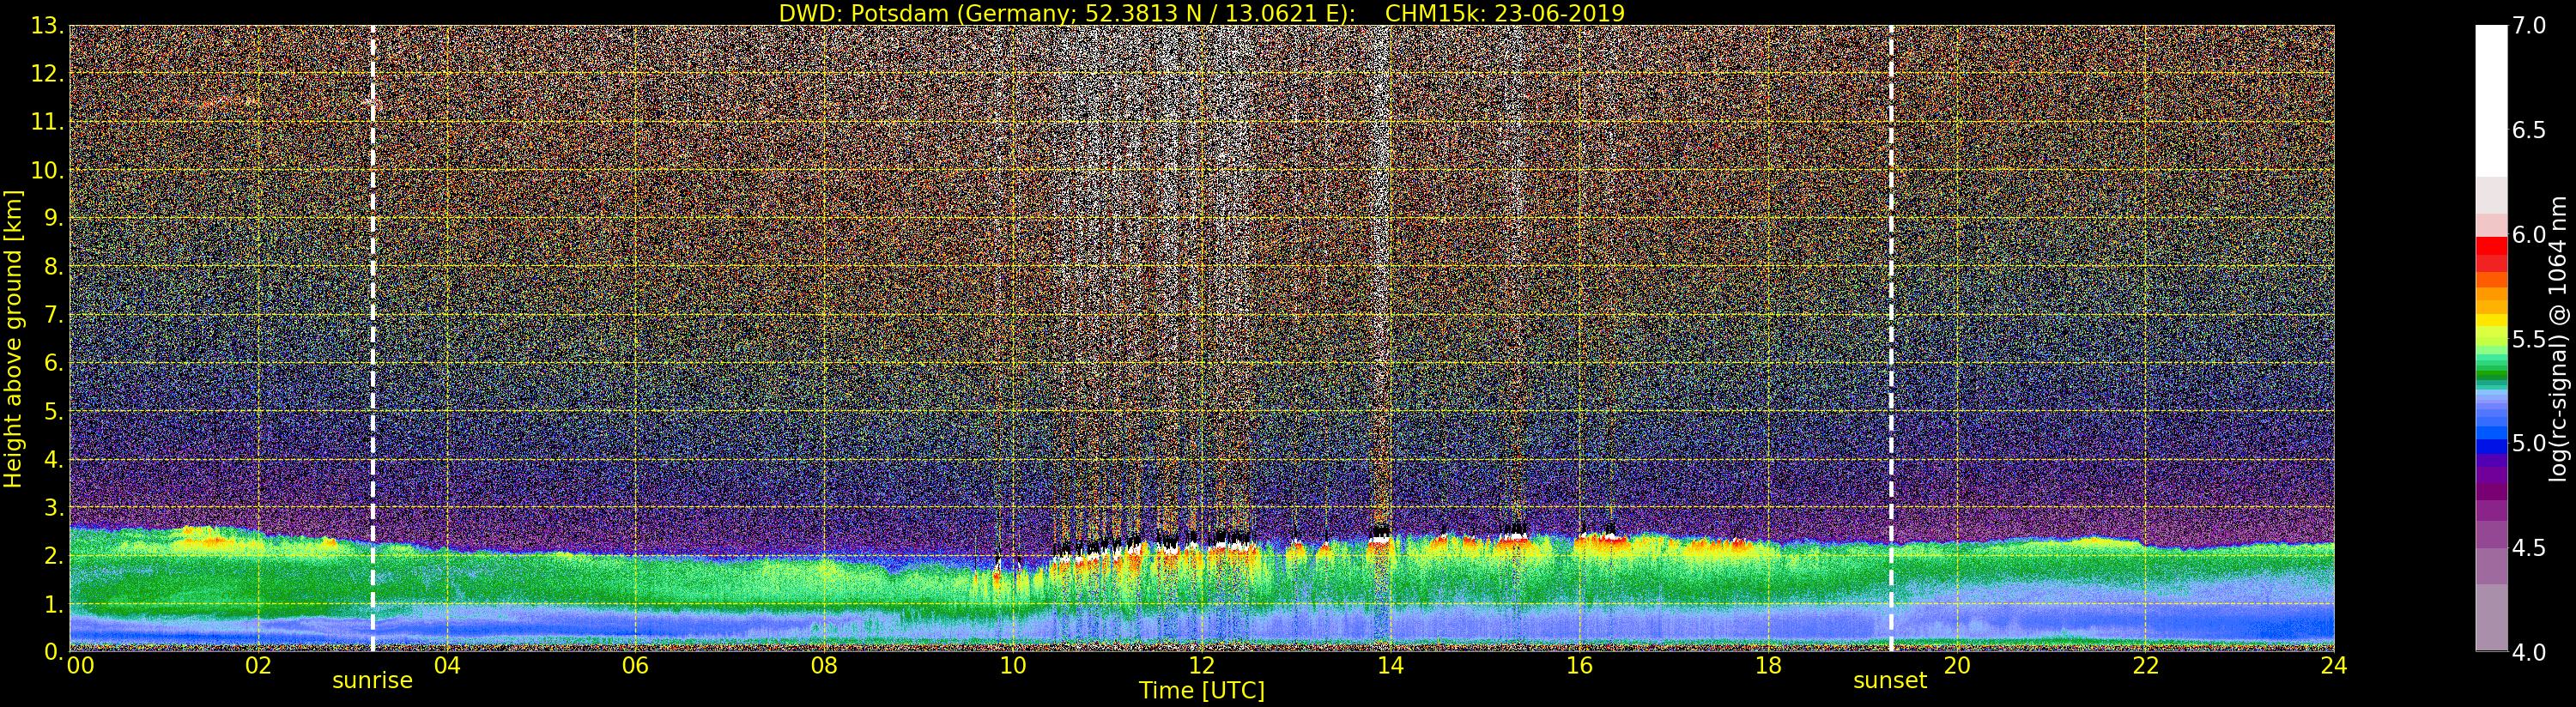2576x707 pixels.
Task: Click the plot title 'DWD: Potsdam (Germany; 52.3813 N / 13.0621 E)'
Action: [x=1066, y=13]
